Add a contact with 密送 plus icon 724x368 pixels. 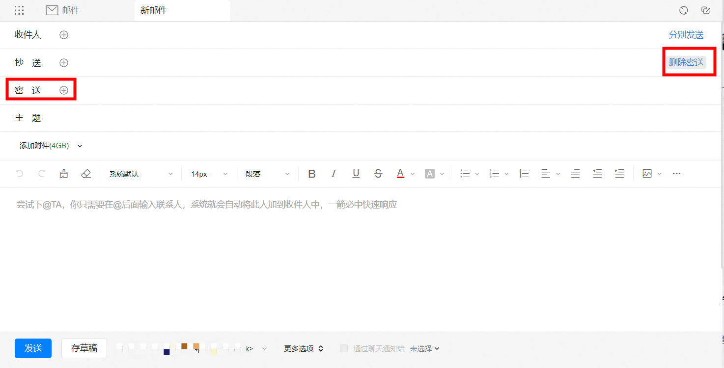point(64,90)
